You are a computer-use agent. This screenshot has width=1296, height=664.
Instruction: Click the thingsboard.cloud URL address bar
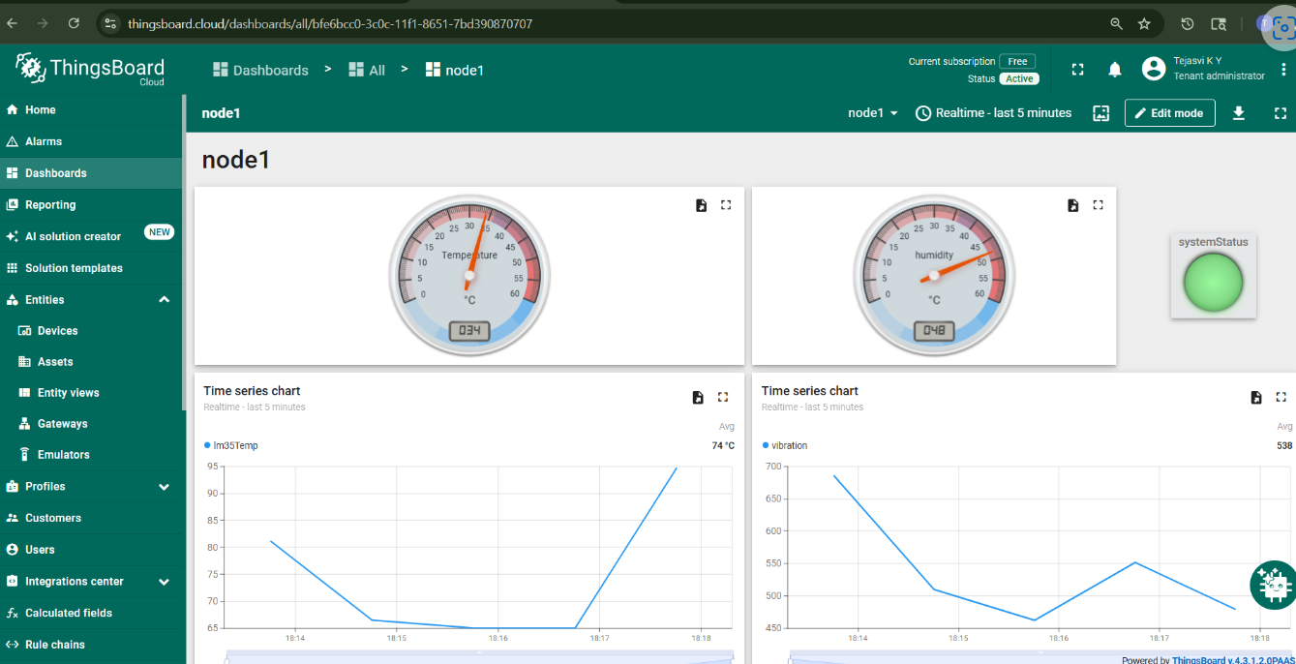click(x=329, y=23)
